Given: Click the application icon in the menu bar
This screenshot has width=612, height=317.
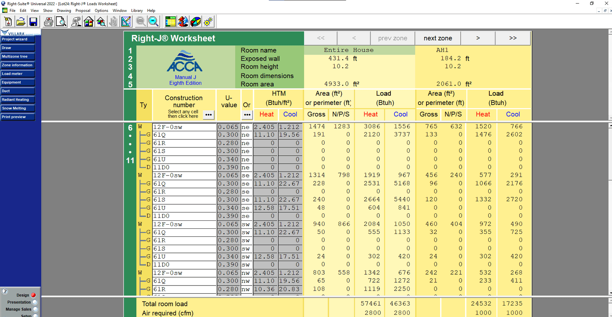Looking at the screenshot, I should (x=5, y=11).
